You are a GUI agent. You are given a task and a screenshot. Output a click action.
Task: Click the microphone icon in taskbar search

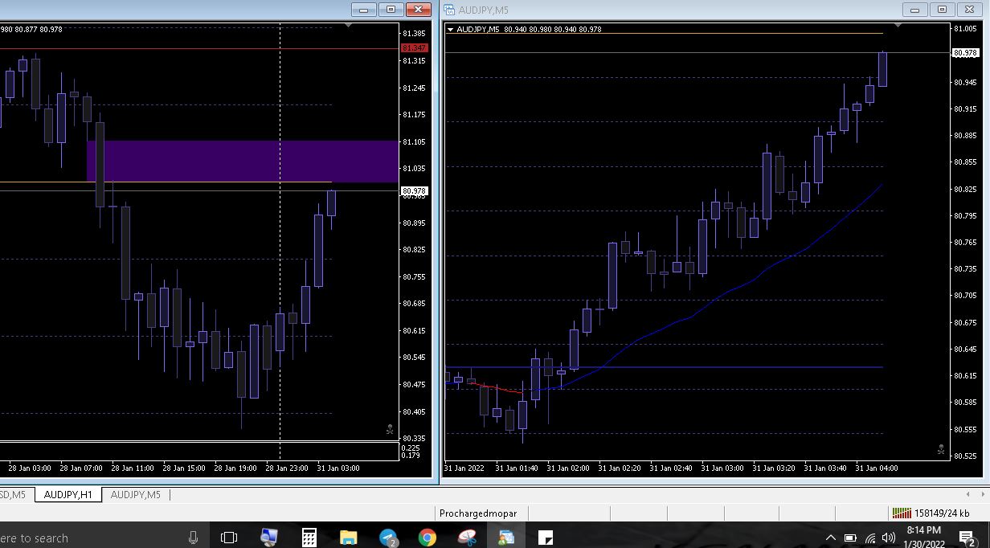(193, 538)
